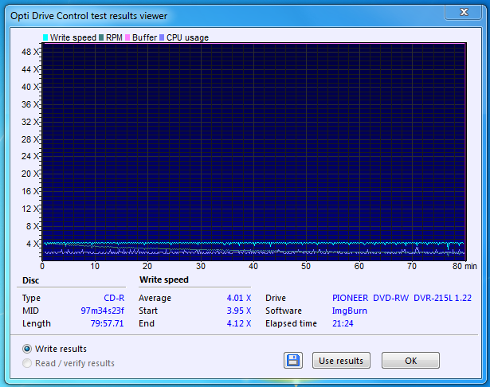Image resolution: width=490 pixels, height=387 pixels.
Task: Click the Disc section heading
Action: 30,280
